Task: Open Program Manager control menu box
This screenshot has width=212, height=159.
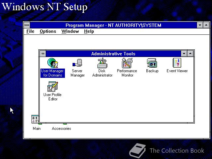Action: coord(27,25)
